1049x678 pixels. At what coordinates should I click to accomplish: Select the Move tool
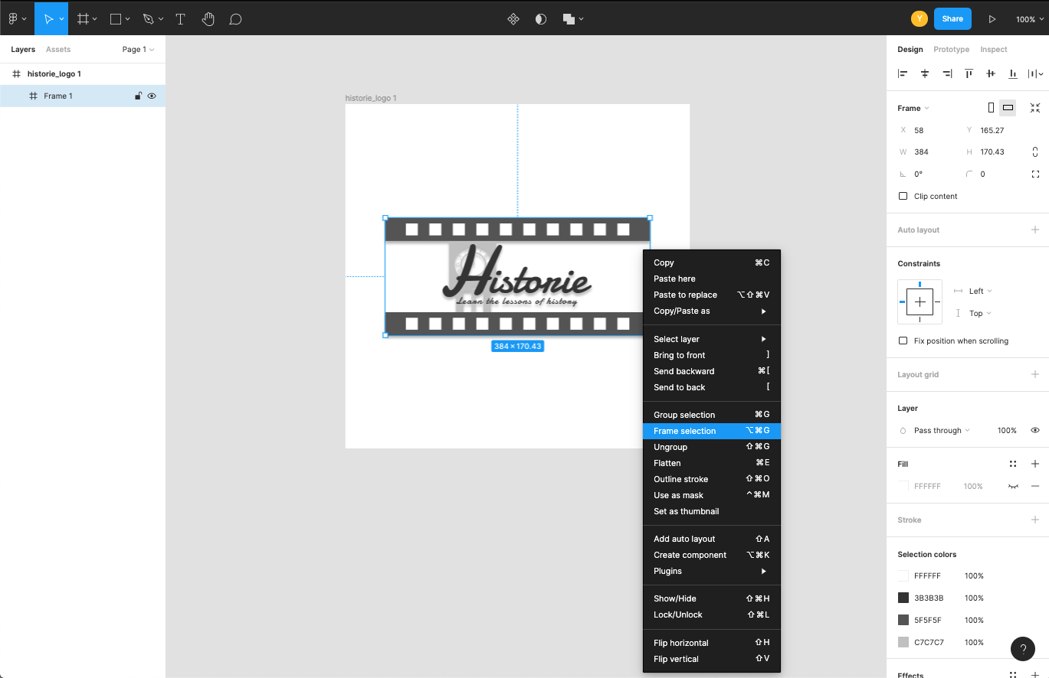pos(48,19)
